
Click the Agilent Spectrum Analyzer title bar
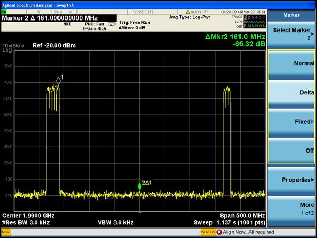tap(158, 5)
